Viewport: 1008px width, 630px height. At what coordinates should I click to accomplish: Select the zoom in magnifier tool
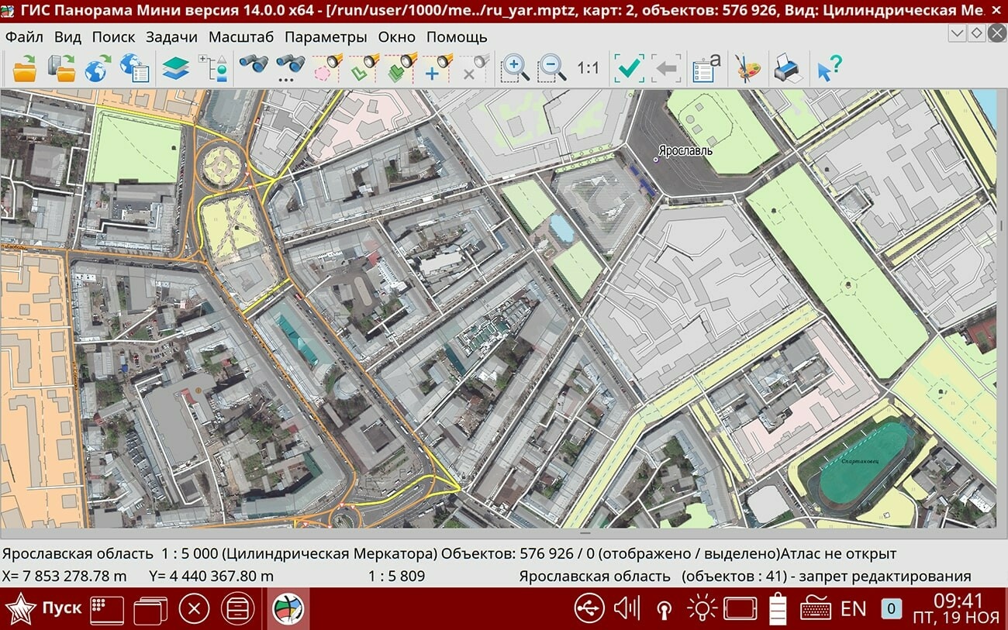click(x=515, y=68)
